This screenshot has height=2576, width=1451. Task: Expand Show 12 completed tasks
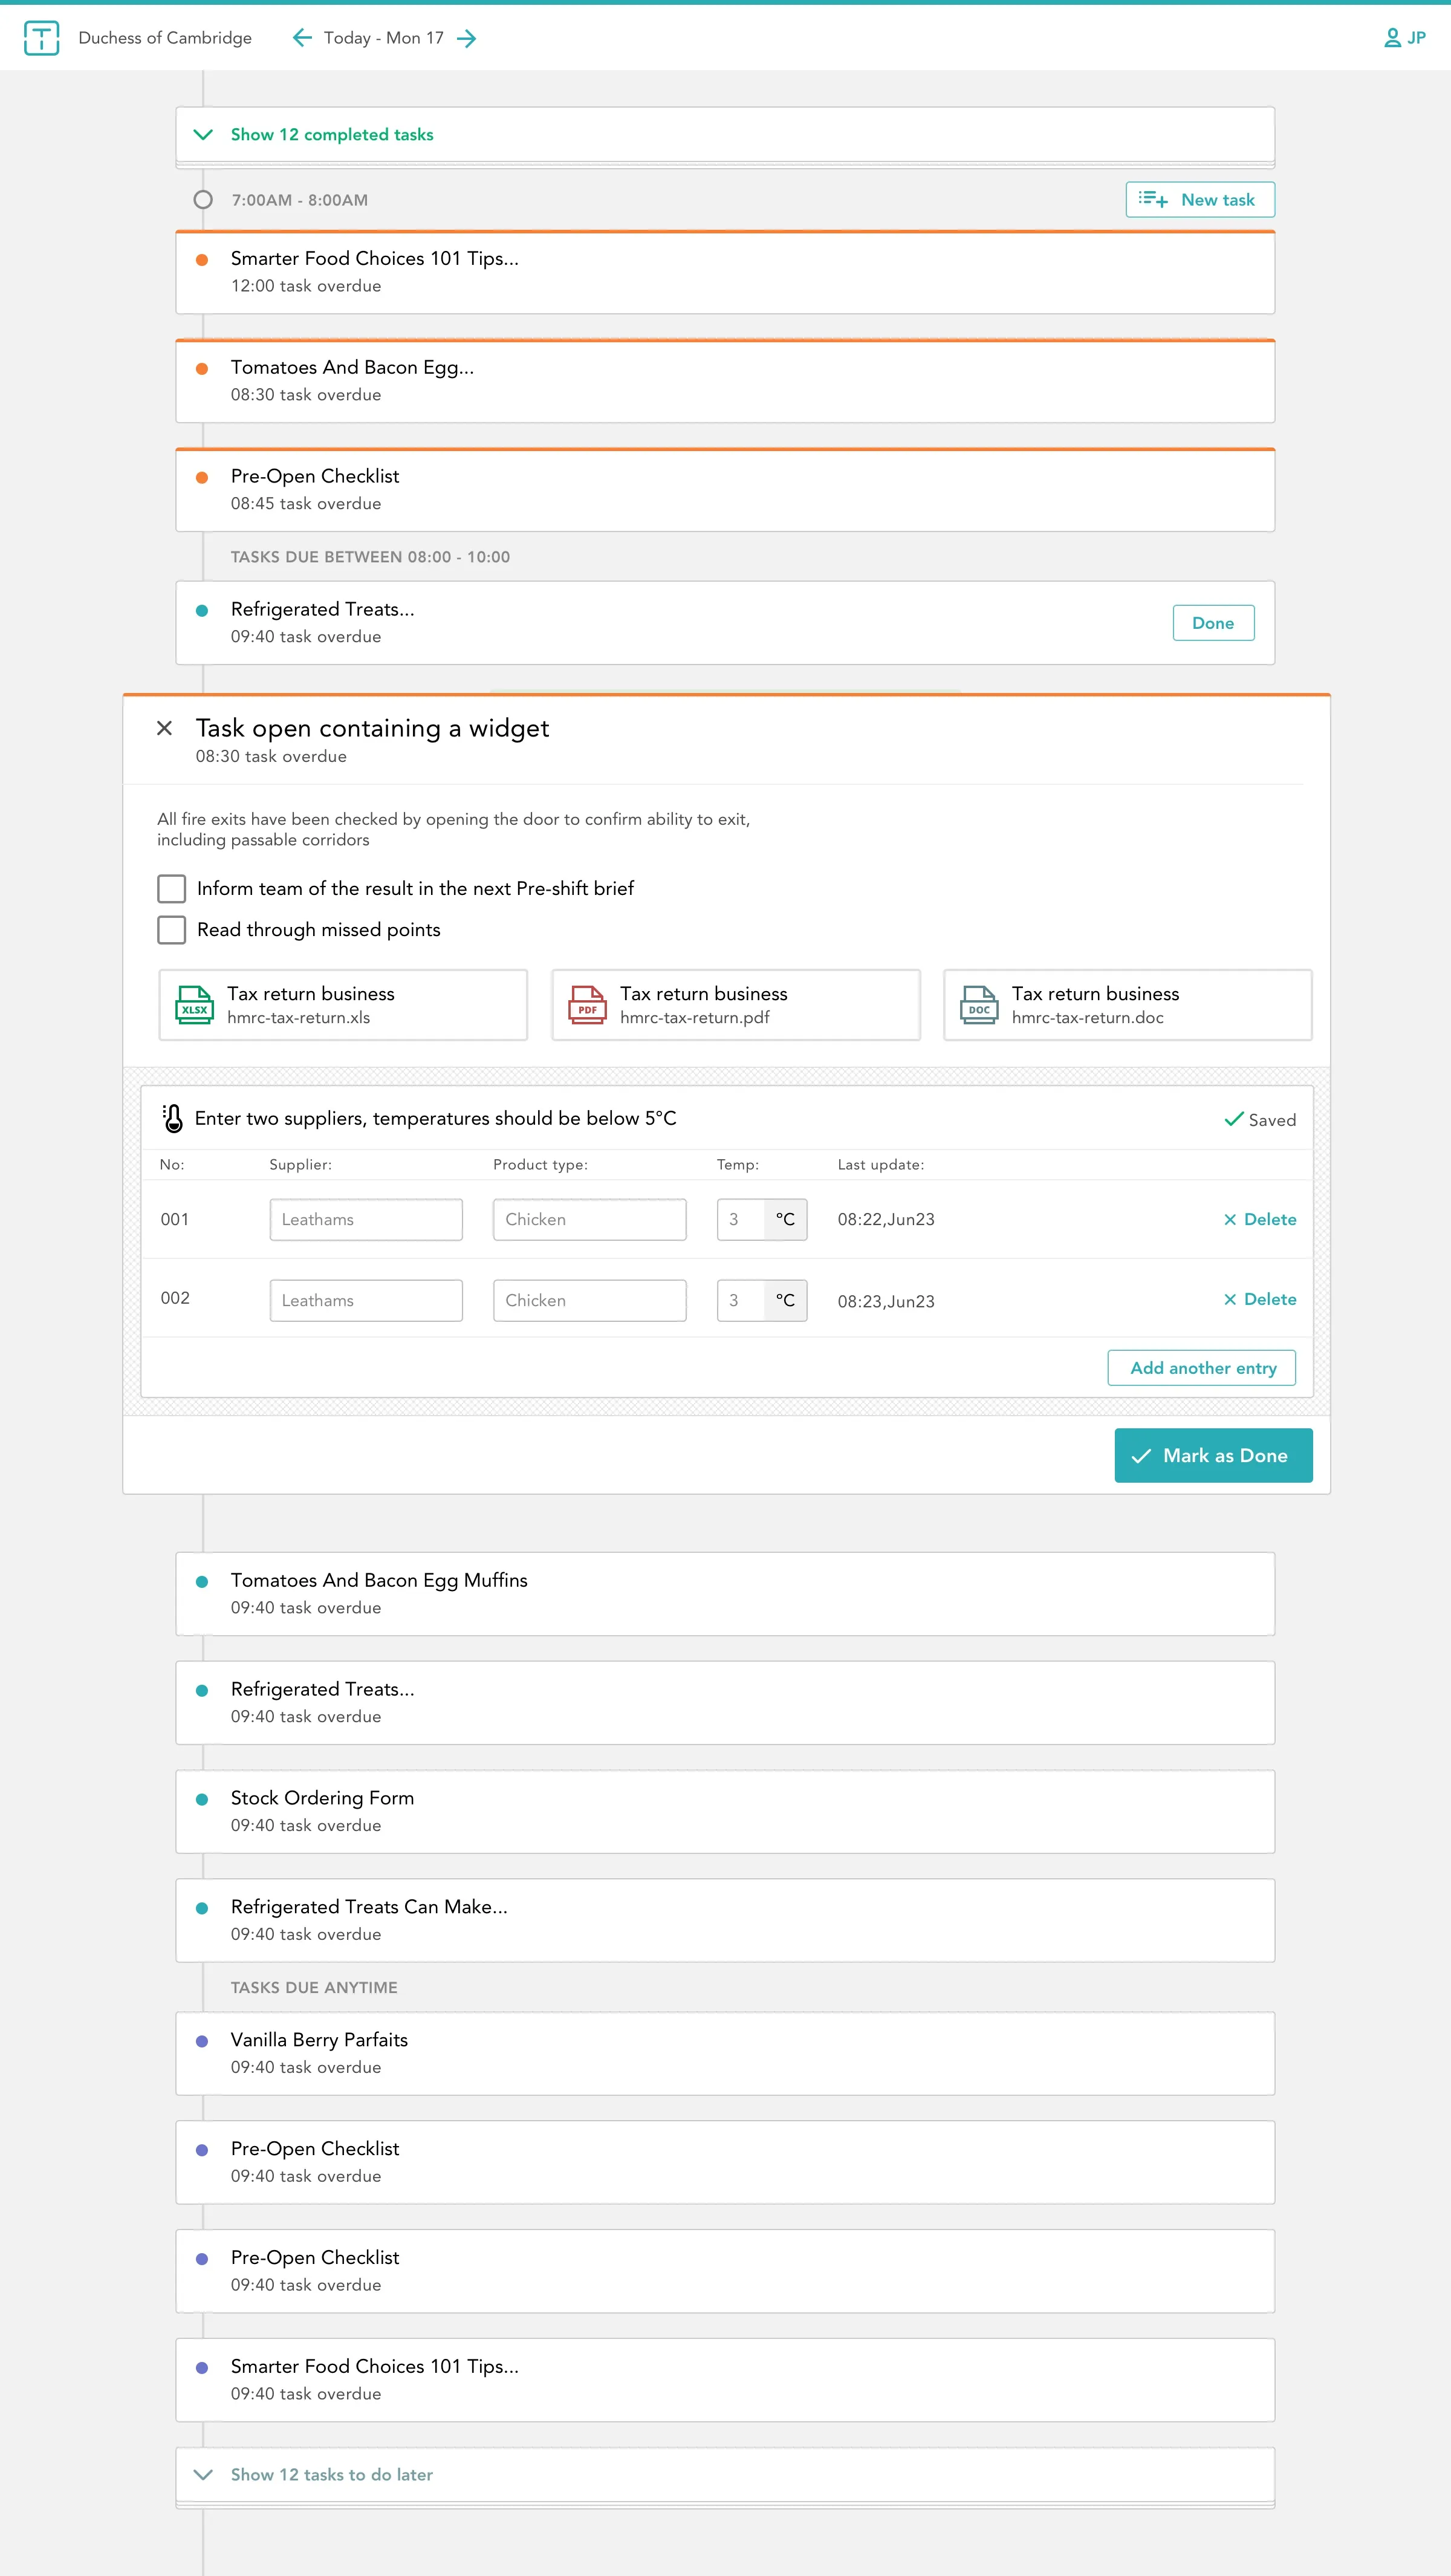tap(331, 134)
